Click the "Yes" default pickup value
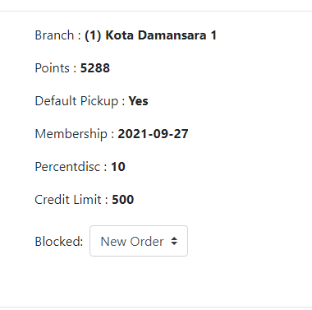 tap(138, 101)
